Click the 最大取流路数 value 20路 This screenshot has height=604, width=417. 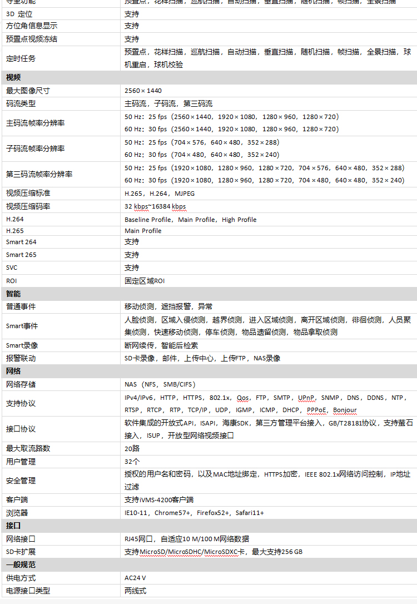(x=132, y=448)
